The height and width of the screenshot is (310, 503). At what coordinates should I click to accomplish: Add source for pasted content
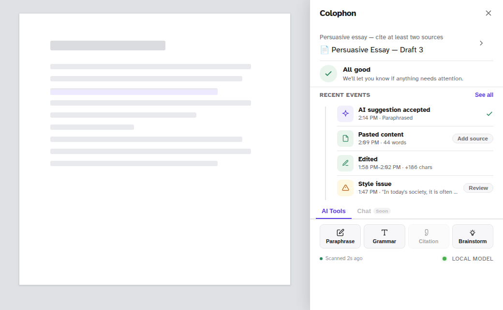coord(473,139)
